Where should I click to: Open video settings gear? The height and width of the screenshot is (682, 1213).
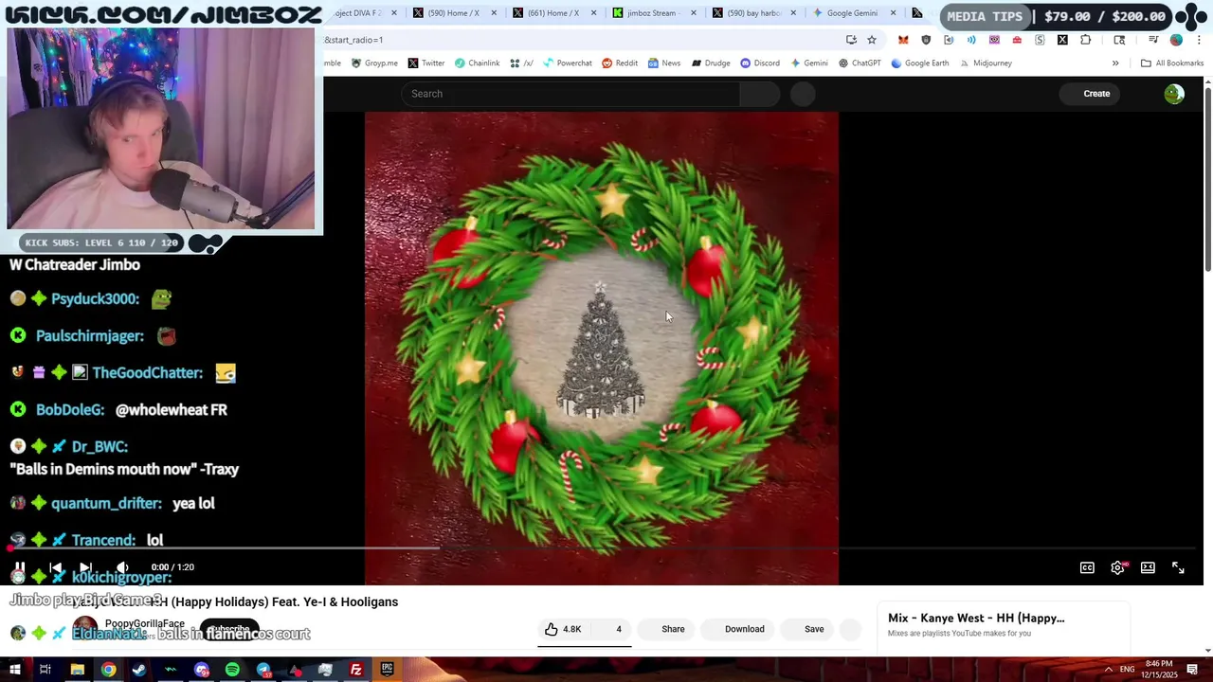coord(1117,567)
